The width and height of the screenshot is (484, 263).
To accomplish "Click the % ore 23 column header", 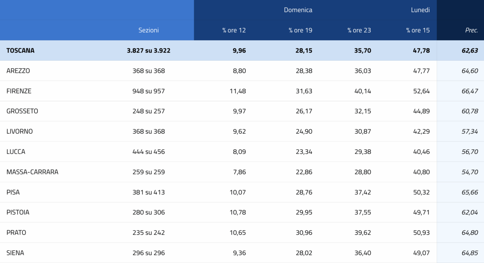I will (359, 30).
